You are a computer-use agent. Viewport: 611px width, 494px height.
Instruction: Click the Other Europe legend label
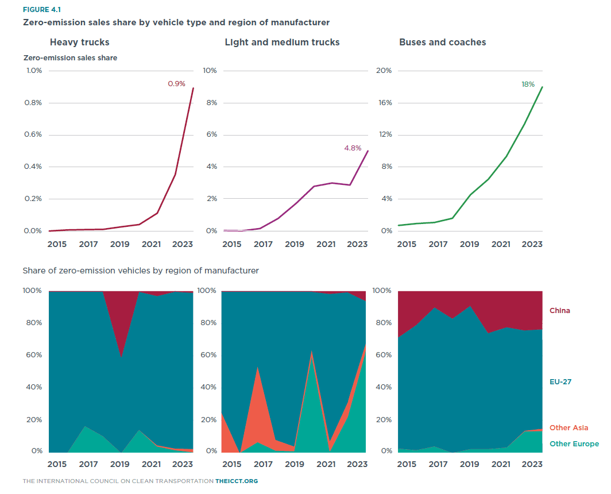(x=574, y=444)
